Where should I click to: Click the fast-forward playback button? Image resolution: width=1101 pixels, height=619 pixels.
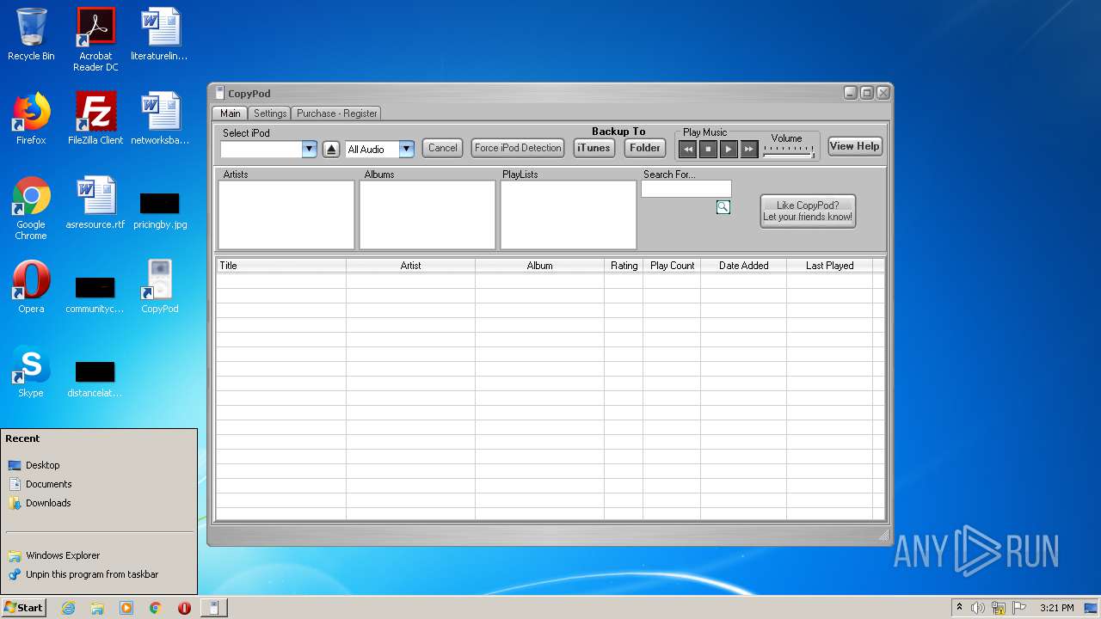point(749,149)
